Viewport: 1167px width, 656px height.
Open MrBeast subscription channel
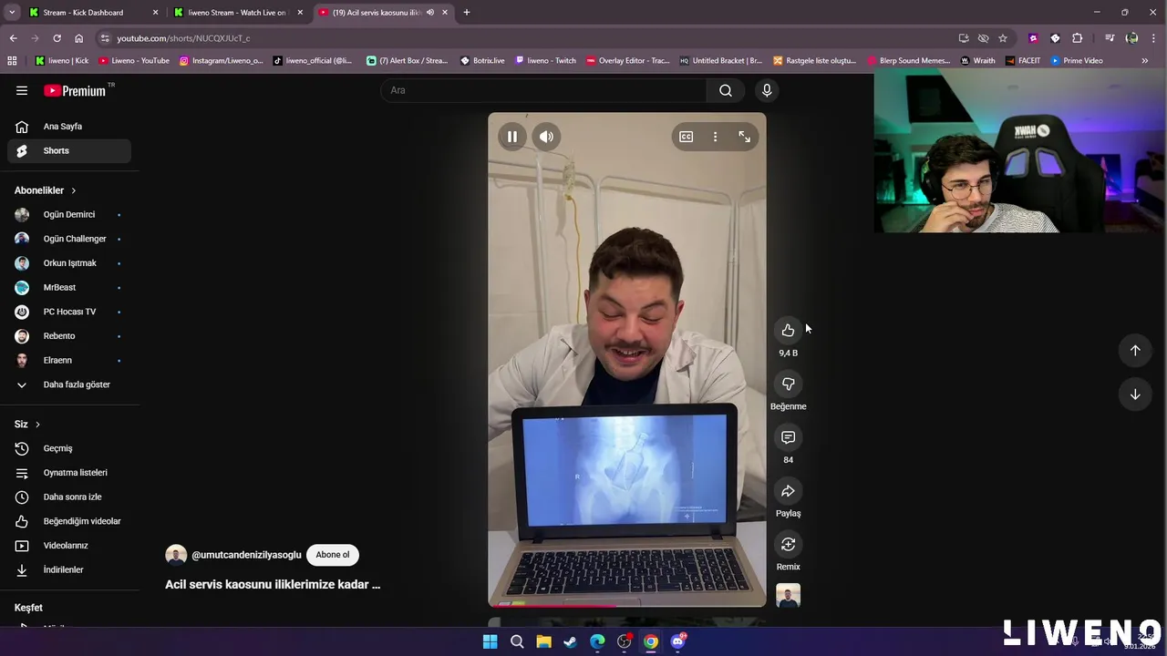[x=69, y=287]
